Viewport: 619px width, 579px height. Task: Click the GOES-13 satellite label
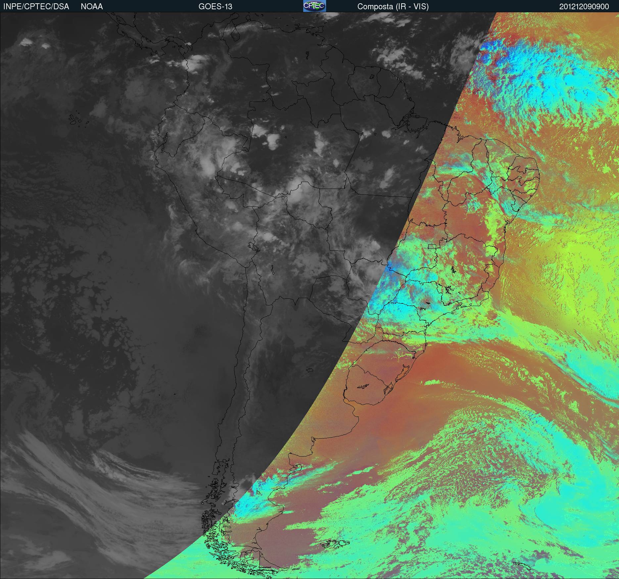tap(215, 7)
